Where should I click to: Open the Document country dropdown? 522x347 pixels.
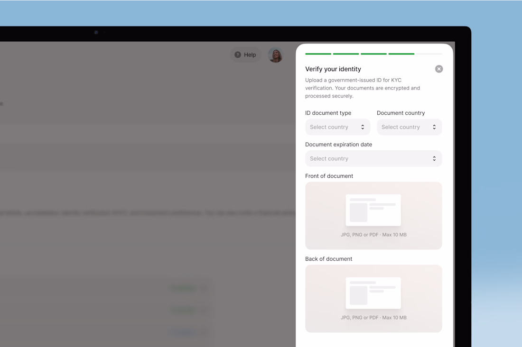(x=409, y=127)
